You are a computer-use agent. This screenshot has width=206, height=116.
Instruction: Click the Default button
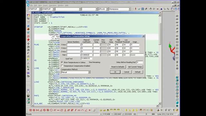pos(137,72)
